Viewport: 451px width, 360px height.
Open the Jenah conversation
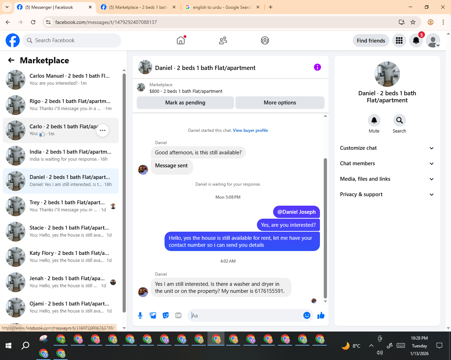point(61,282)
